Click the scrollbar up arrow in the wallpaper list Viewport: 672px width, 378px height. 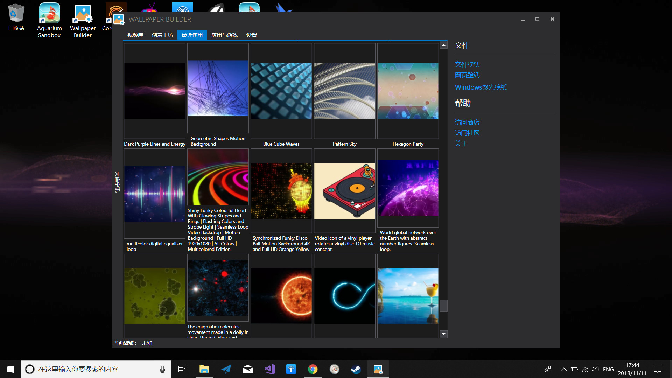click(443, 45)
